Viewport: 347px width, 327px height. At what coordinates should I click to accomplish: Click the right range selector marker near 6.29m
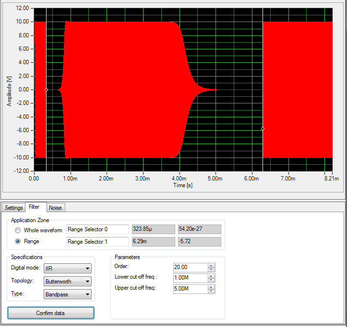[x=263, y=128]
